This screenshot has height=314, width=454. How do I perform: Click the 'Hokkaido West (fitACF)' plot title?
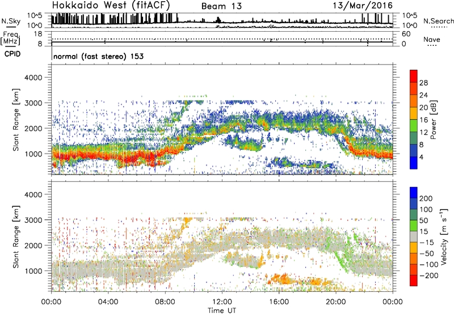(x=111, y=5)
